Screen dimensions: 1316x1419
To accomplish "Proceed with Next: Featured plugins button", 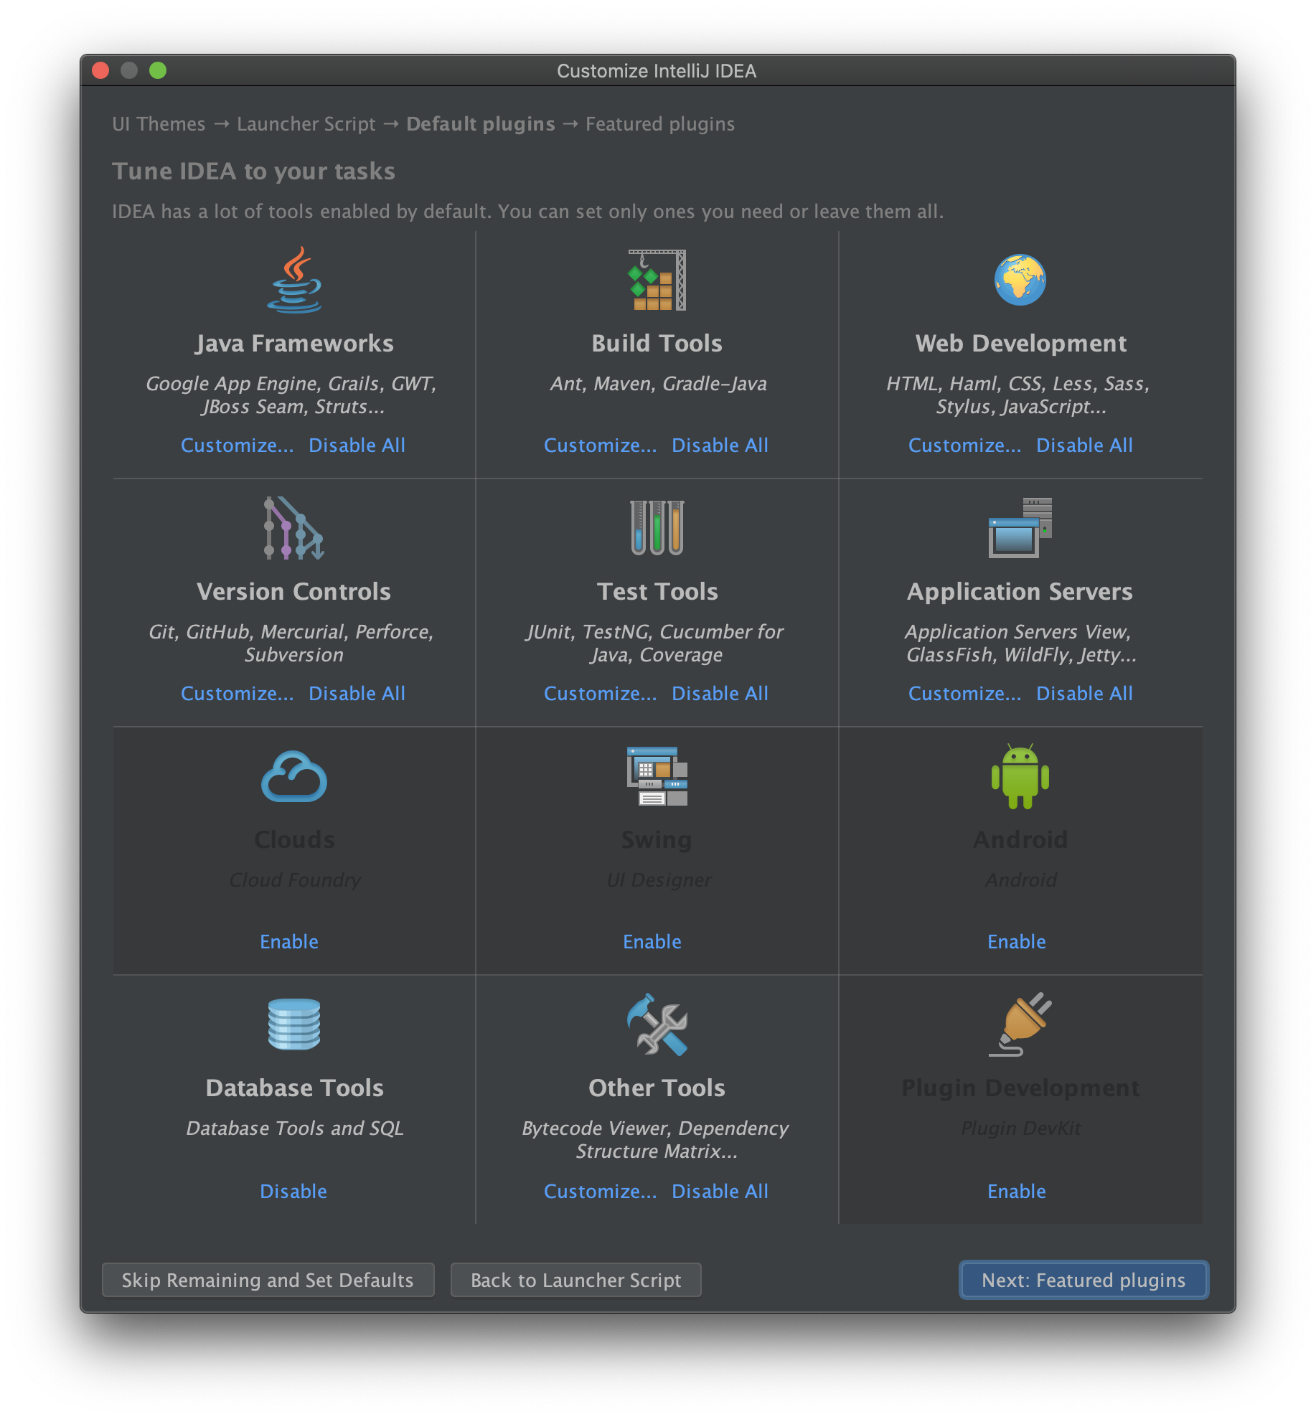I will tap(1084, 1281).
